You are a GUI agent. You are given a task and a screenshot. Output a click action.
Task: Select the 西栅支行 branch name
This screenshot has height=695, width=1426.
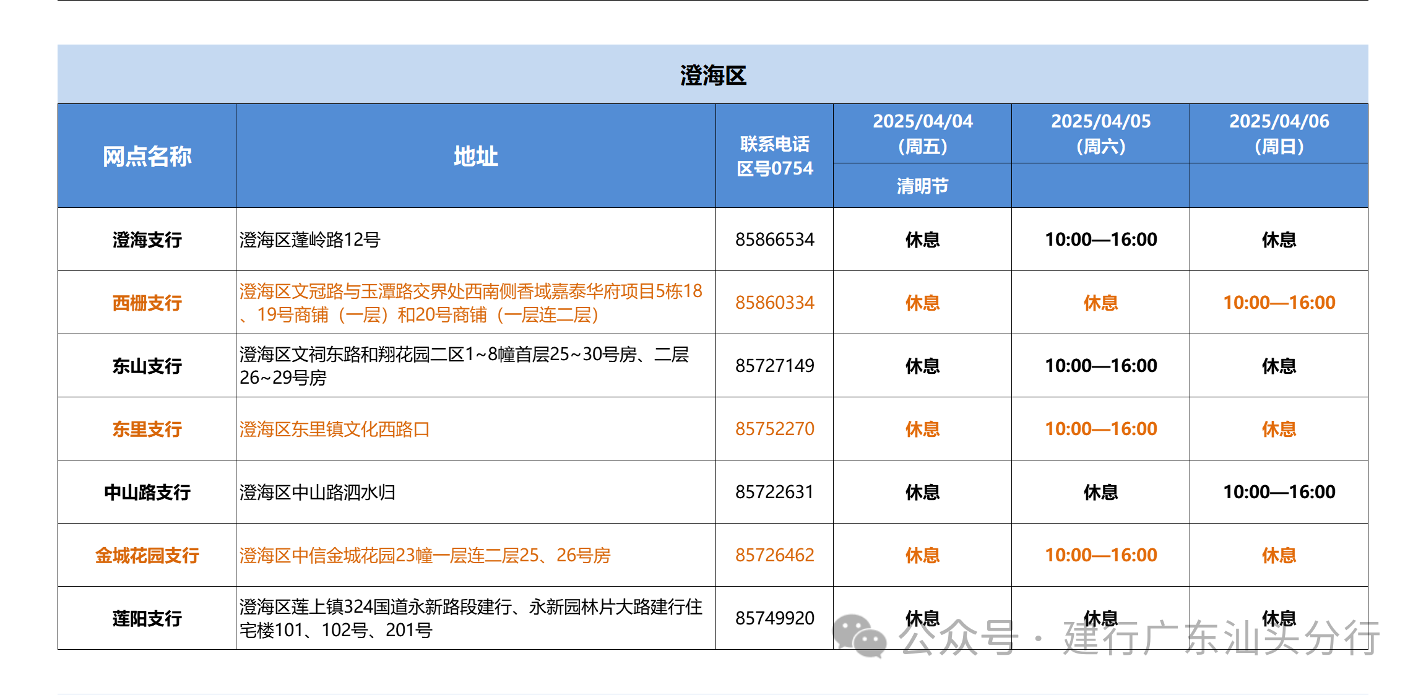147,303
